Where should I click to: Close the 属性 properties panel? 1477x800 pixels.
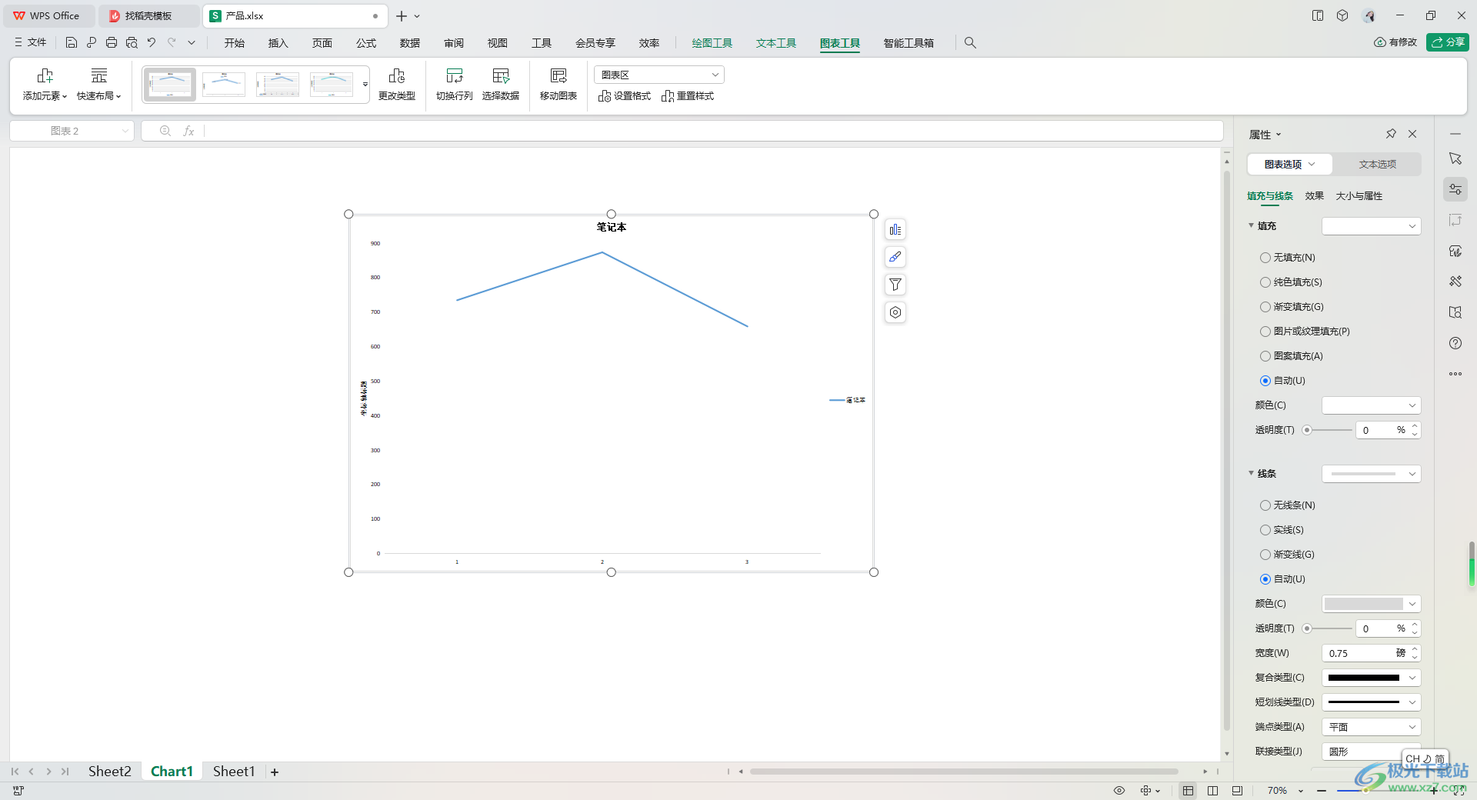coord(1412,134)
